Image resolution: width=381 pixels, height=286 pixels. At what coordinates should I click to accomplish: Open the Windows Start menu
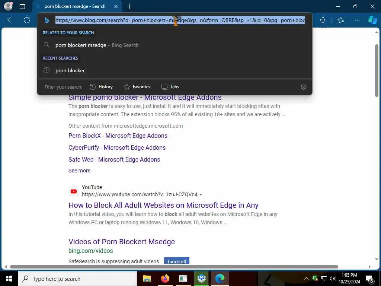[x=9, y=279]
